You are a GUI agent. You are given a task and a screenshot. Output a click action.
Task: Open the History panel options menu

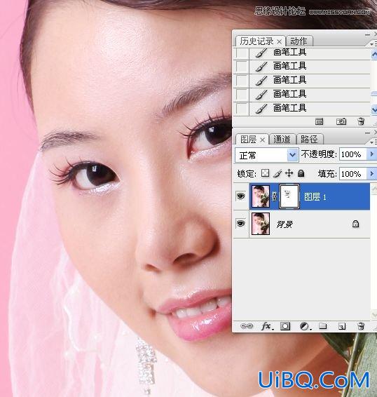click(373, 44)
